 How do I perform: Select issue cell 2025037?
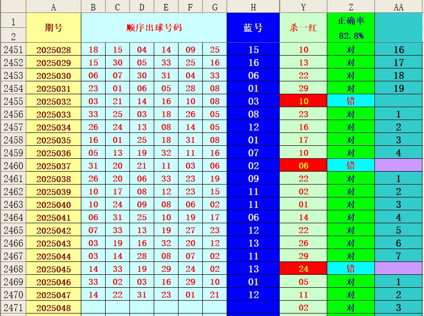(54, 166)
